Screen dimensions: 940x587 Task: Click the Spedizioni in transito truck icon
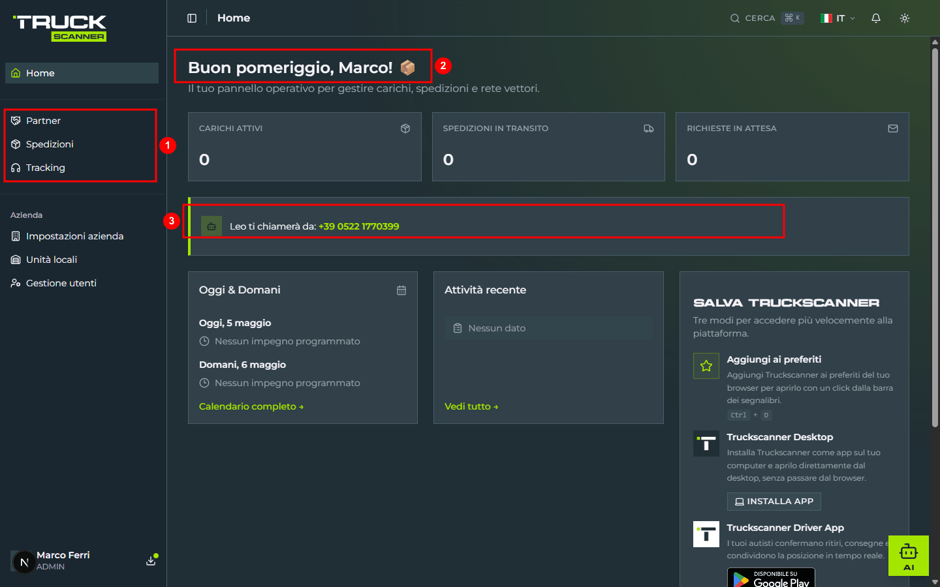pos(649,128)
